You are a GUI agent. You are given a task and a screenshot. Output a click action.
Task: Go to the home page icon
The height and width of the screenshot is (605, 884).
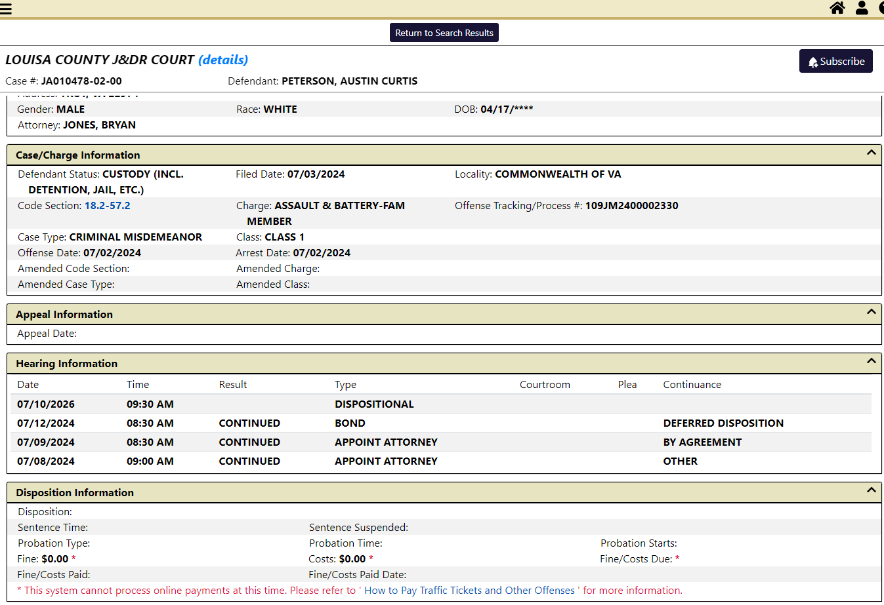[837, 8]
